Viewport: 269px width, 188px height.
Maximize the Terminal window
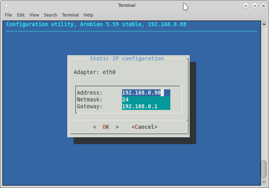click(x=255, y=6)
